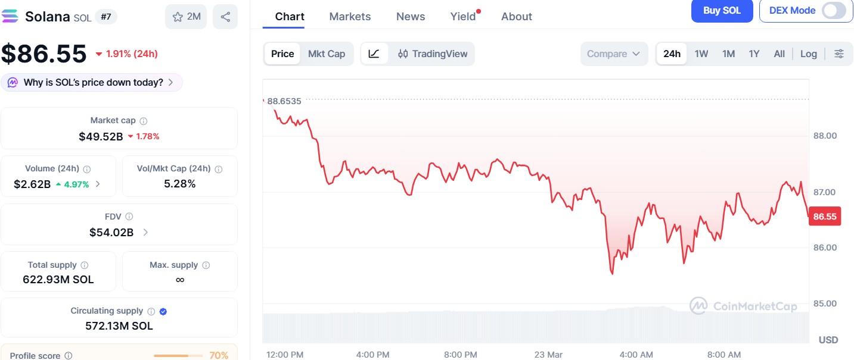Click the star watchlist button showing 2M
The image size is (854, 360).
(x=186, y=17)
